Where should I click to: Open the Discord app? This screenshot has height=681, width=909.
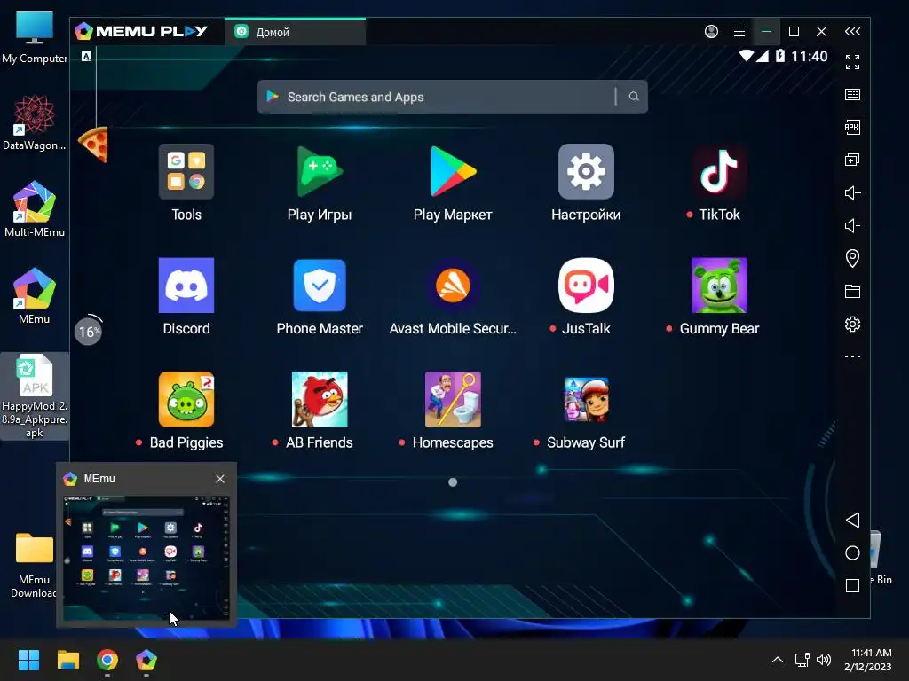coord(186,286)
